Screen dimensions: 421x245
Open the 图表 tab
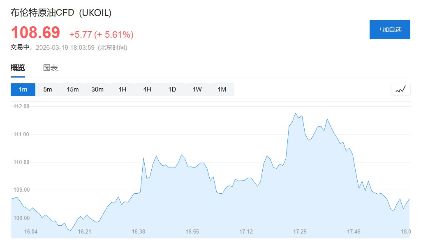click(51, 68)
